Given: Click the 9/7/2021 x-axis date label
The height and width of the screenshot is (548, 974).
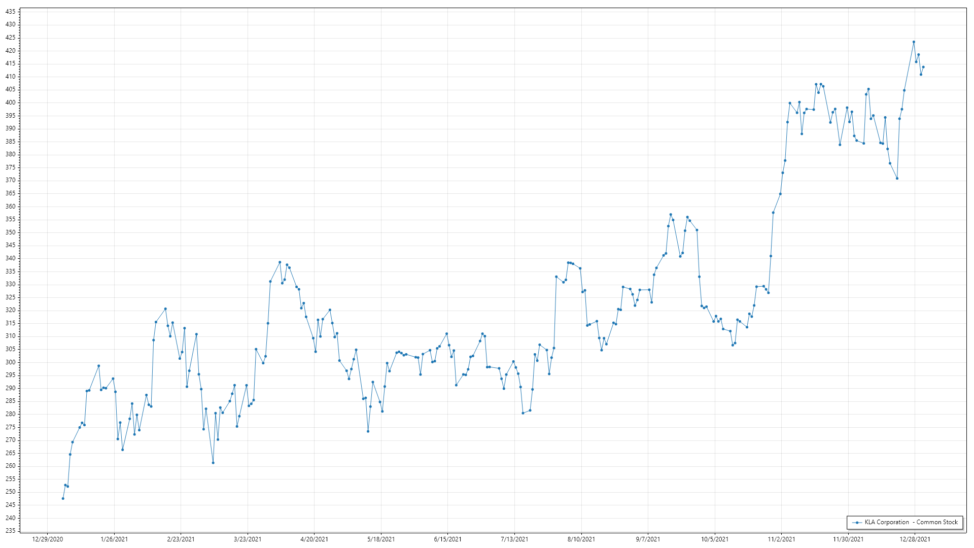Looking at the screenshot, I should 648,539.
